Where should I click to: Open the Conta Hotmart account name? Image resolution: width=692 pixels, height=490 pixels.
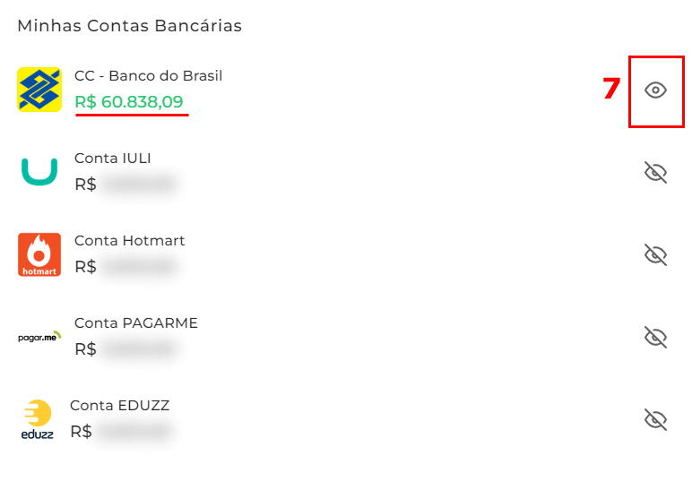pos(129,241)
